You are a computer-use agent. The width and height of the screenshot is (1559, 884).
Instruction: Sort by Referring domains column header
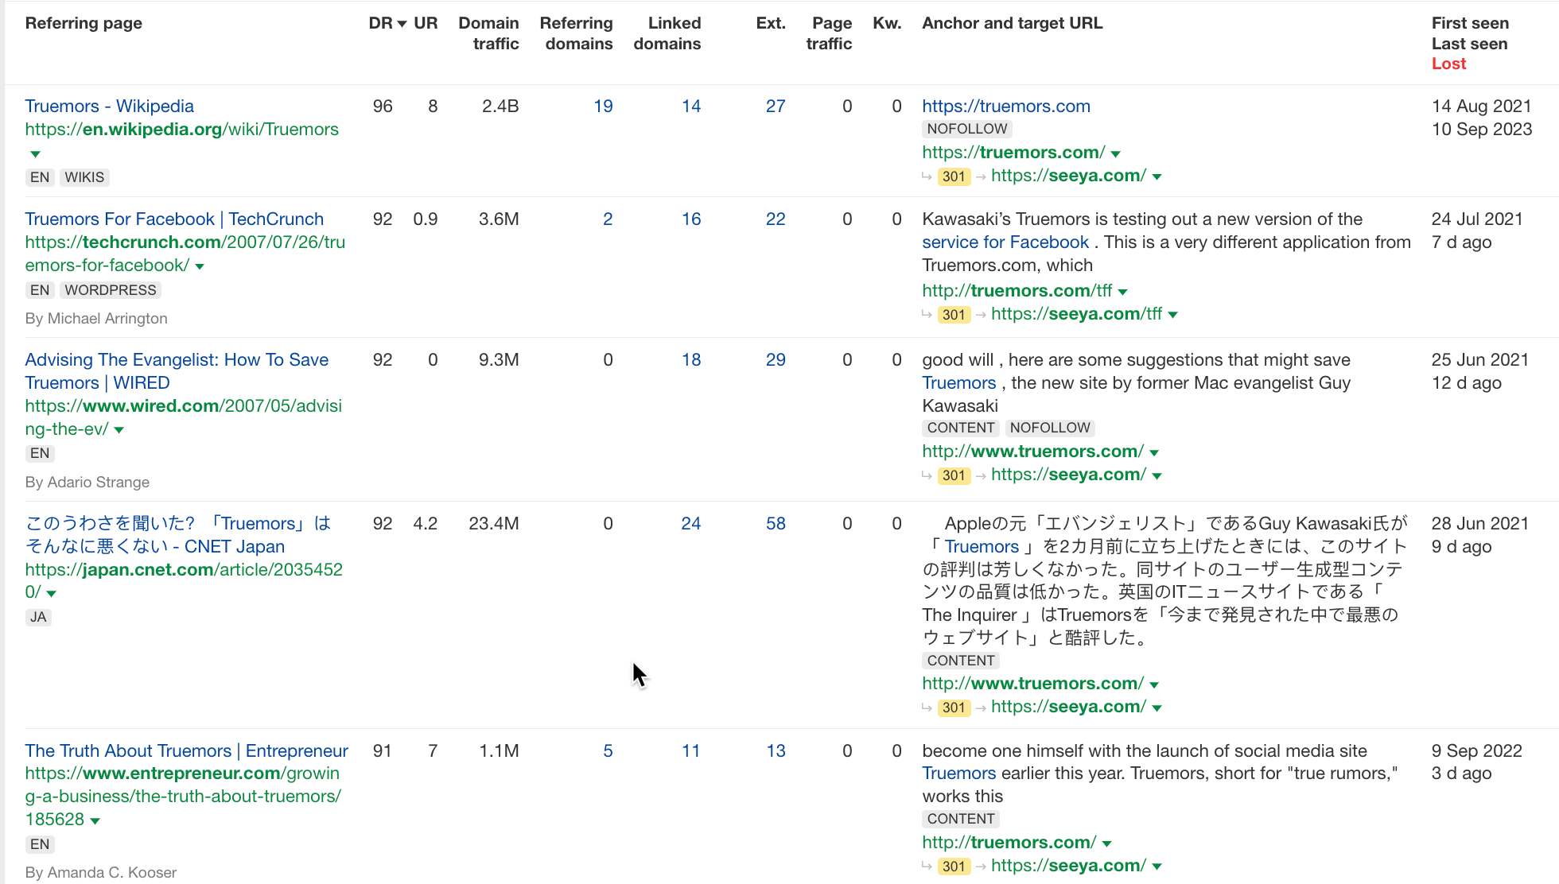(576, 33)
